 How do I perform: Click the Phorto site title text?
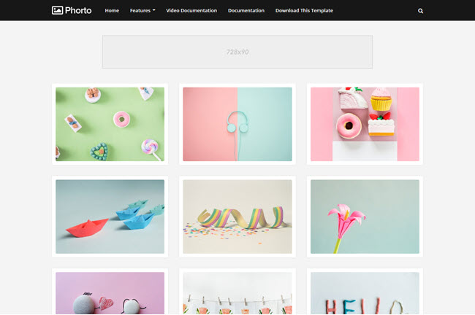(78, 10)
